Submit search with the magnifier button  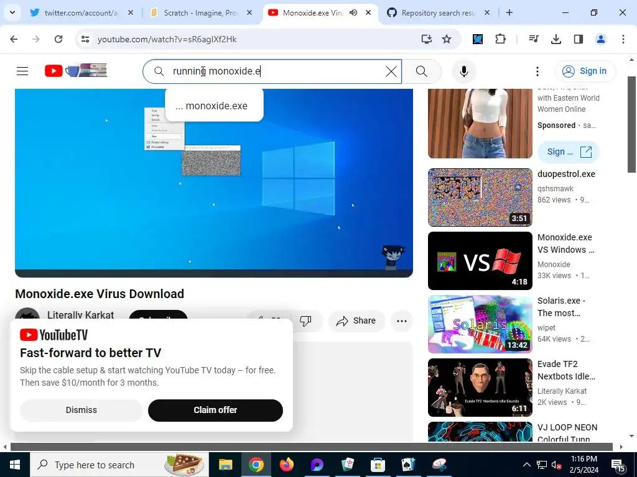[x=421, y=71]
